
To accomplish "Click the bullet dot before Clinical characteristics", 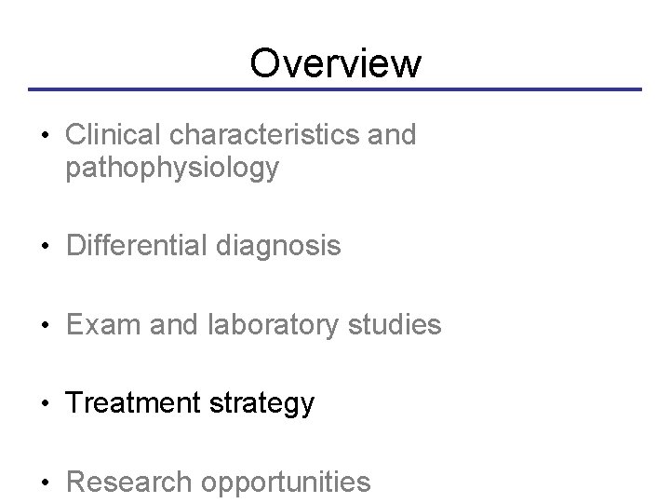I will click(45, 137).
